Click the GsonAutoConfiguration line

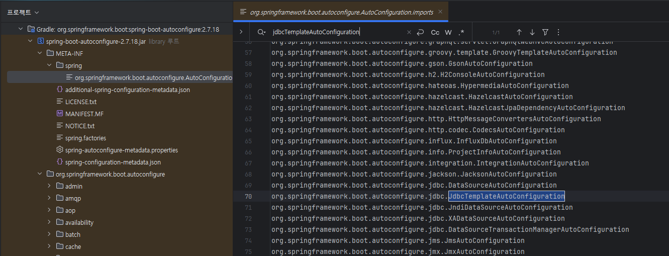(402, 63)
